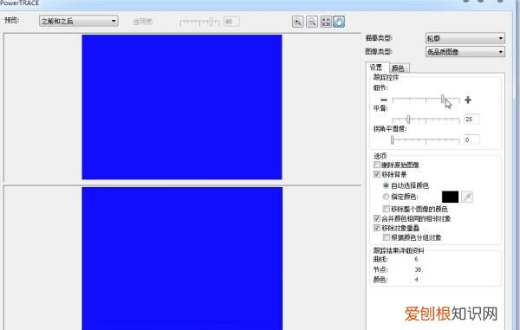
Task: Click the zoom in magnifier icon
Action: (x=298, y=22)
